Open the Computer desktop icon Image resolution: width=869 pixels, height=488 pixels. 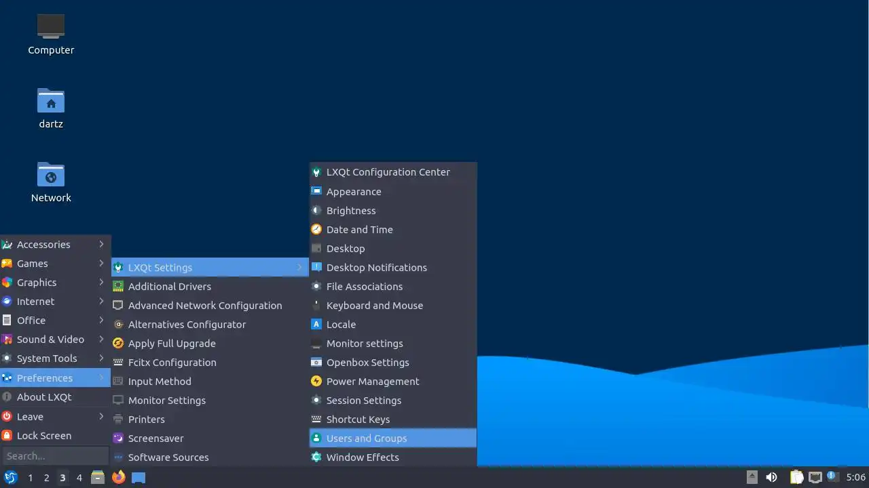pos(51,26)
